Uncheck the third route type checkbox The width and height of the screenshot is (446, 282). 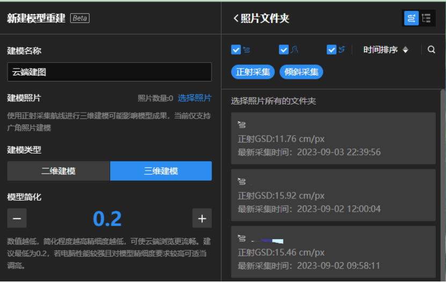[x=331, y=50]
